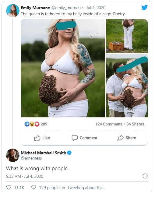The width and height of the screenshot is (155, 197).
Task: Open the 5:12 AM · Jul 4, 2020 timestamp
Action: [x=25, y=176]
